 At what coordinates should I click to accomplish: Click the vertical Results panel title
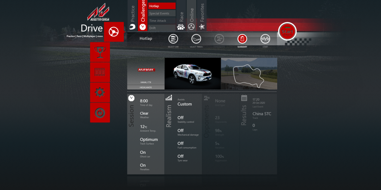click(x=244, y=115)
